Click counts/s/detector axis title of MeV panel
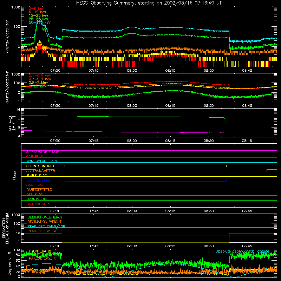Viewport: 281px width, 281px height. [7, 87]
